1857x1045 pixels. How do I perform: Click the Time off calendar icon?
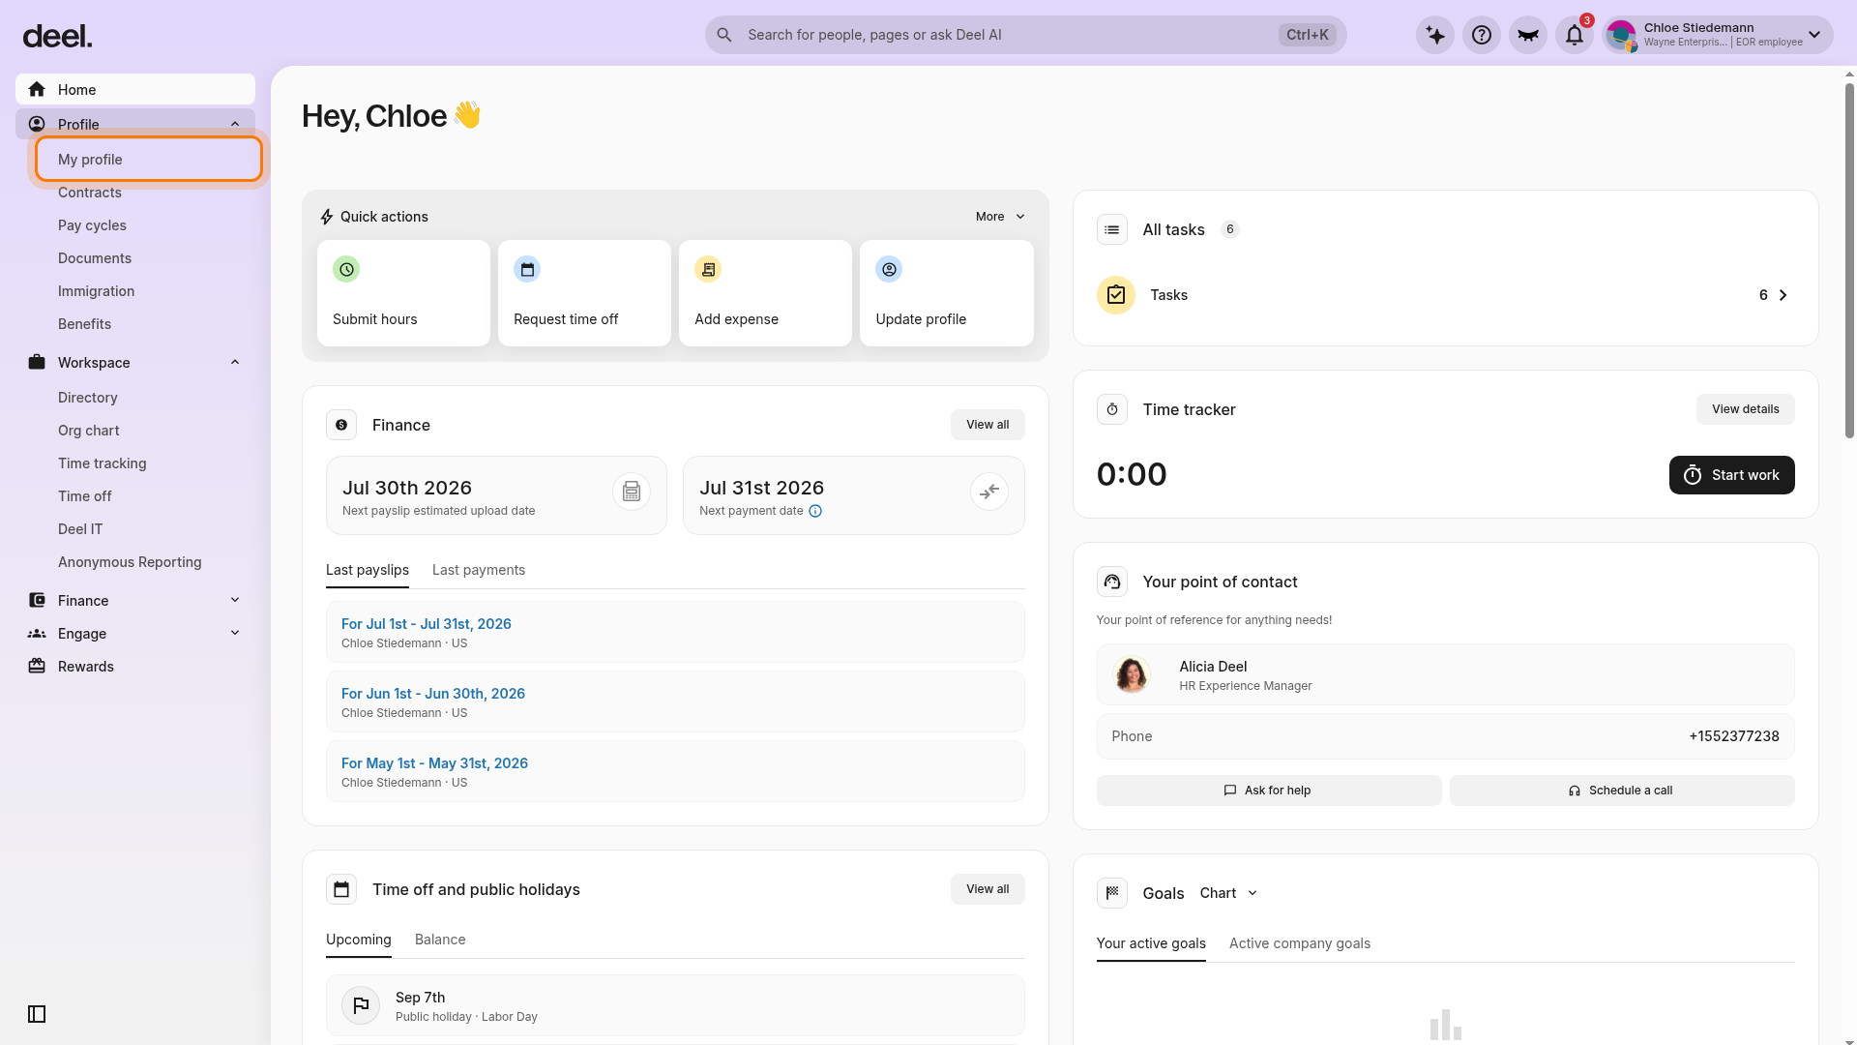pyautogui.click(x=341, y=889)
